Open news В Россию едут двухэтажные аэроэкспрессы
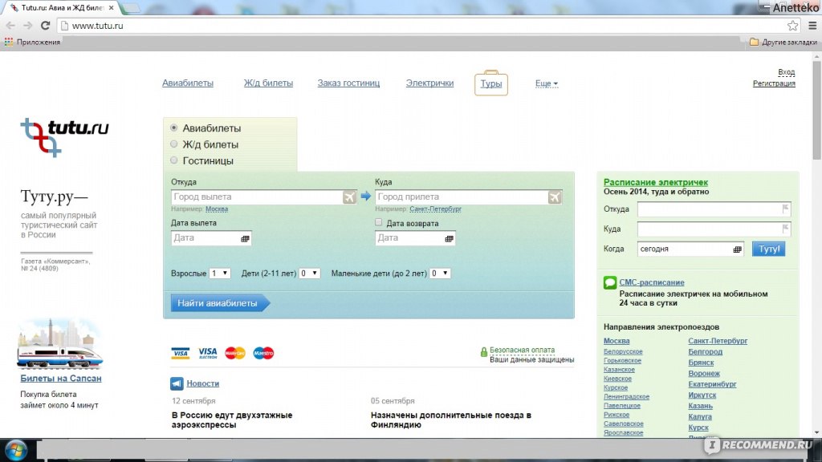The width and height of the screenshot is (822, 462). (232, 420)
